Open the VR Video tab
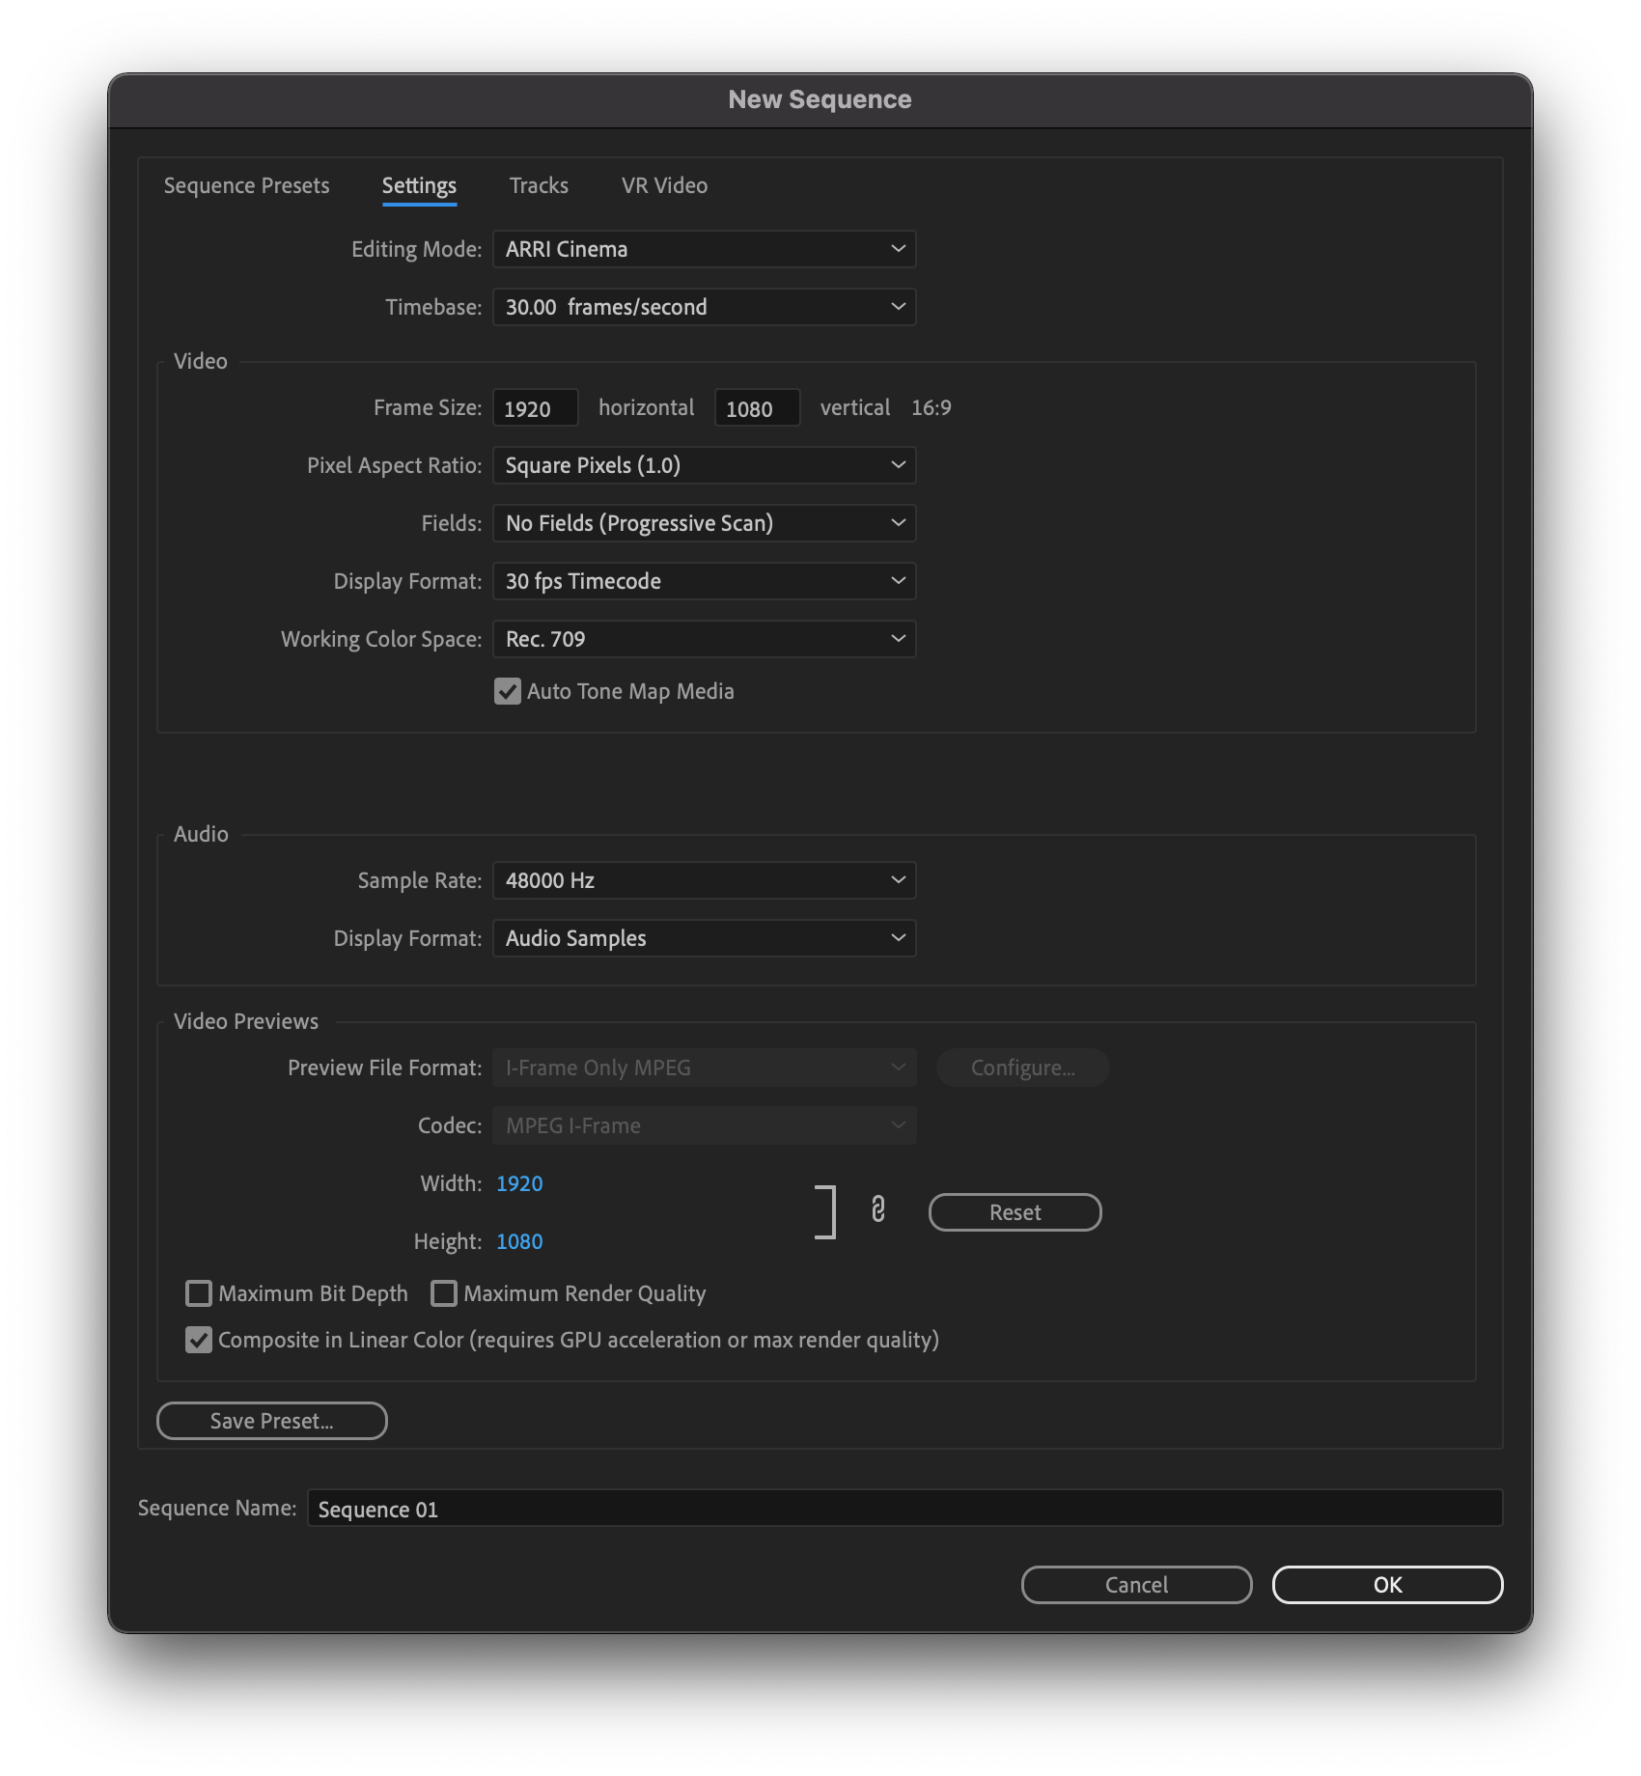This screenshot has width=1641, height=1776. [664, 185]
